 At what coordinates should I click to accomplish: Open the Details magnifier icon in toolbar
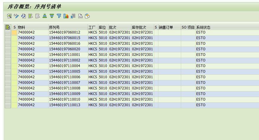tap(9, 16)
